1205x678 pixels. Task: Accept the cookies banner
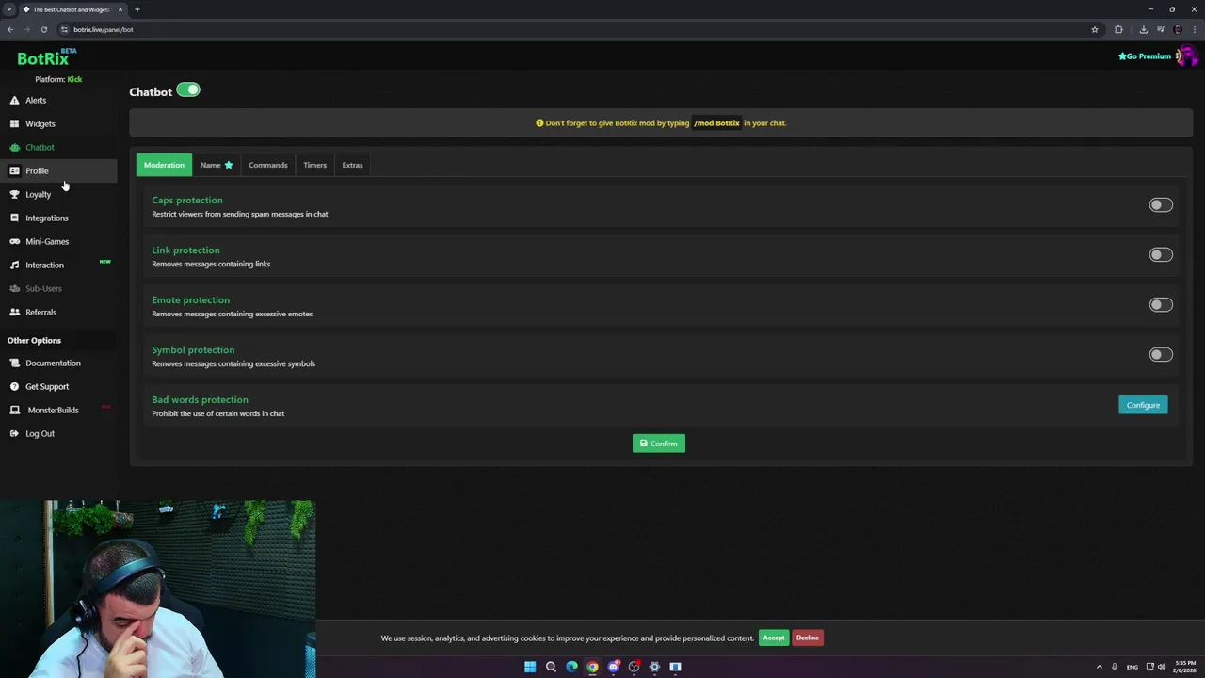[774, 638]
